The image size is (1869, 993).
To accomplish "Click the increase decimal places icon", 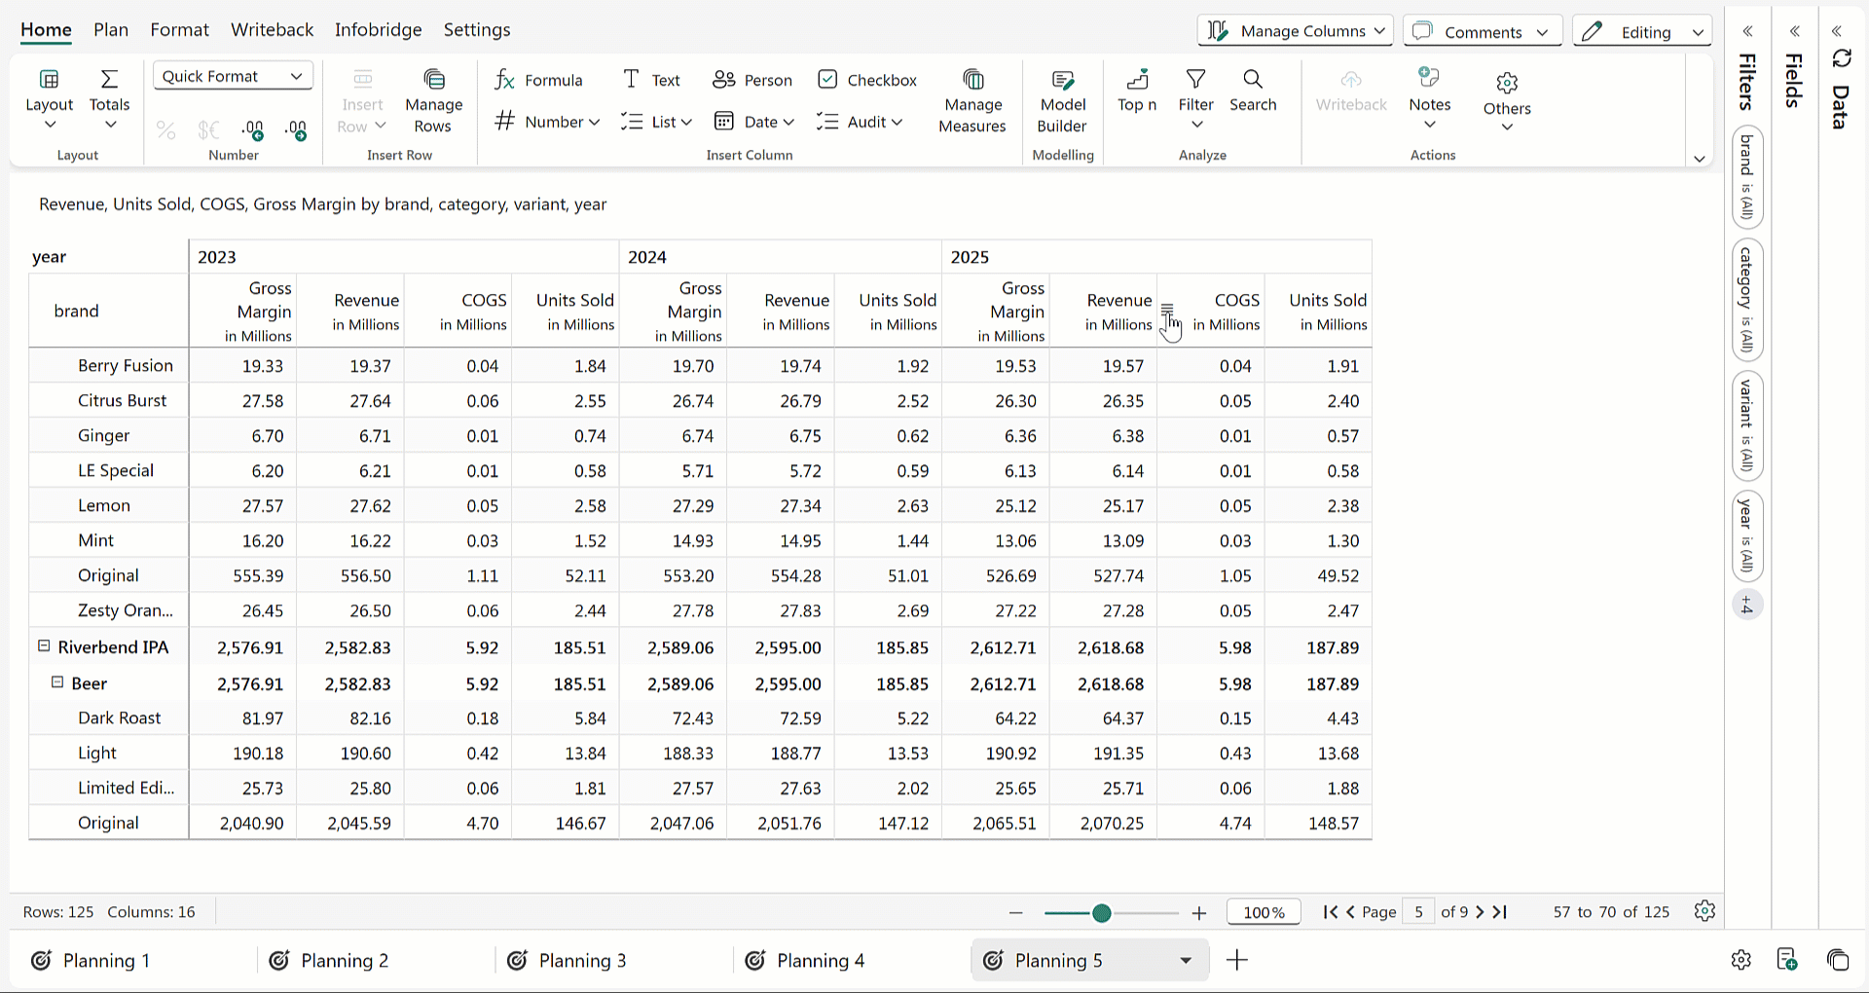I will tap(253, 129).
